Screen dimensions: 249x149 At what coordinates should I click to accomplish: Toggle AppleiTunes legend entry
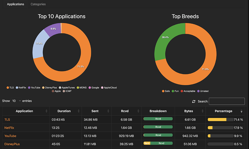(x=67, y=88)
